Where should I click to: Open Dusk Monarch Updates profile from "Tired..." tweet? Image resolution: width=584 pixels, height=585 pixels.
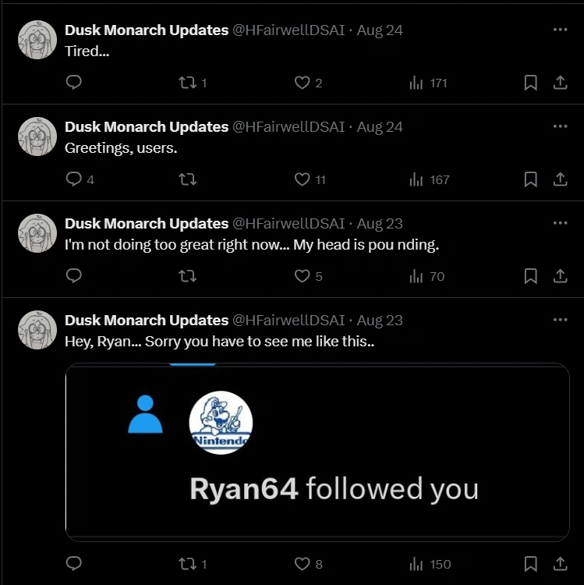pos(147,30)
